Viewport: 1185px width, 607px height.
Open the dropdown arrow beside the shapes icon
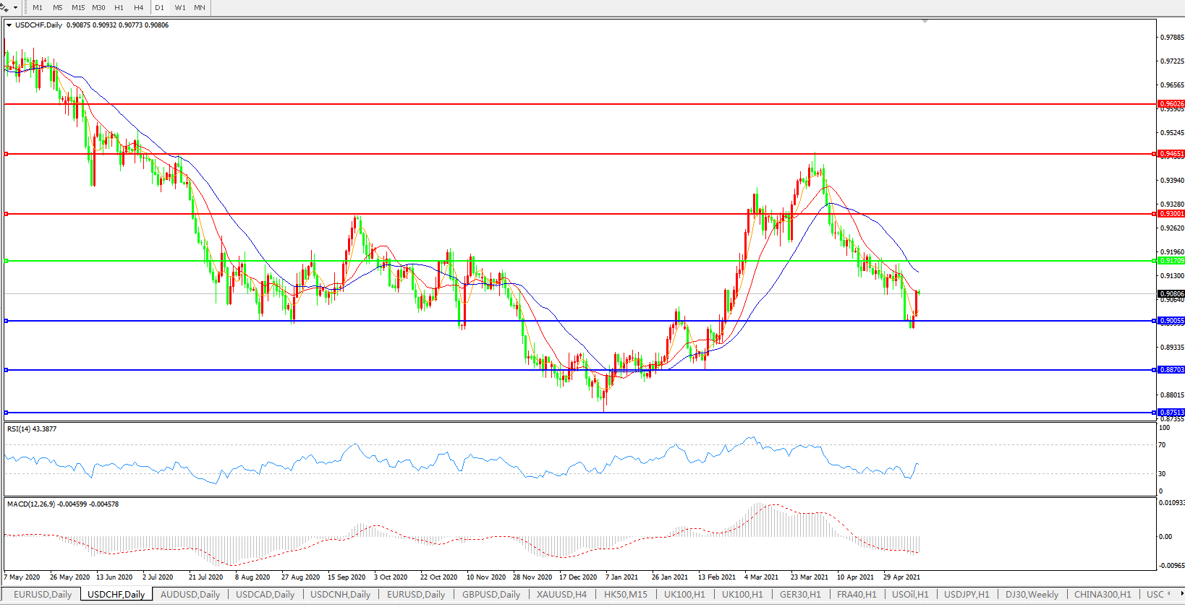[x=15, y=8]
